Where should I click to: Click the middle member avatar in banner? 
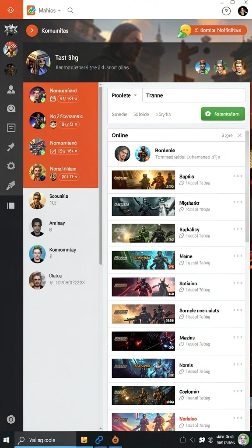220,67
